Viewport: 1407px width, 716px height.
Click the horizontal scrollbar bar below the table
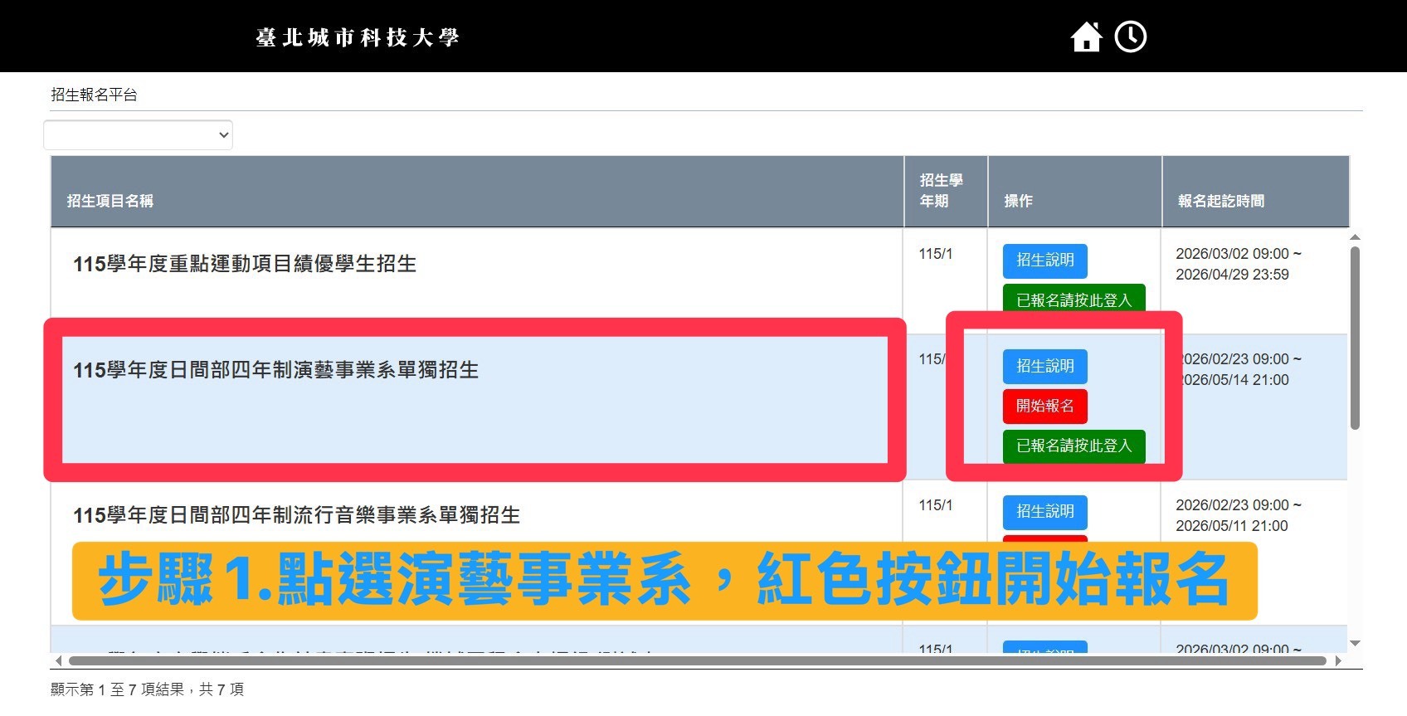pos(697,661)
